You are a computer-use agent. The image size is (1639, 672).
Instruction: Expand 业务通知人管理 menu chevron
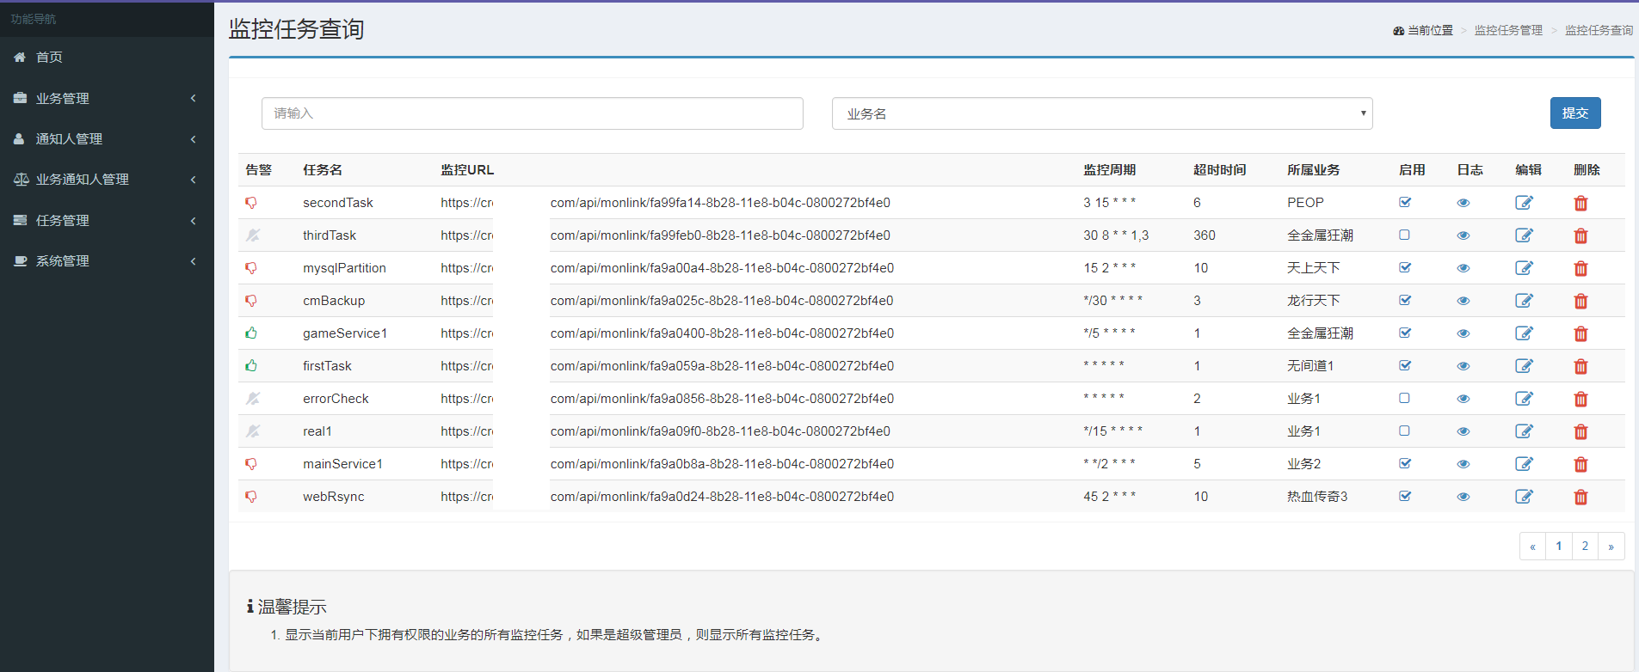tap(194, 179)
